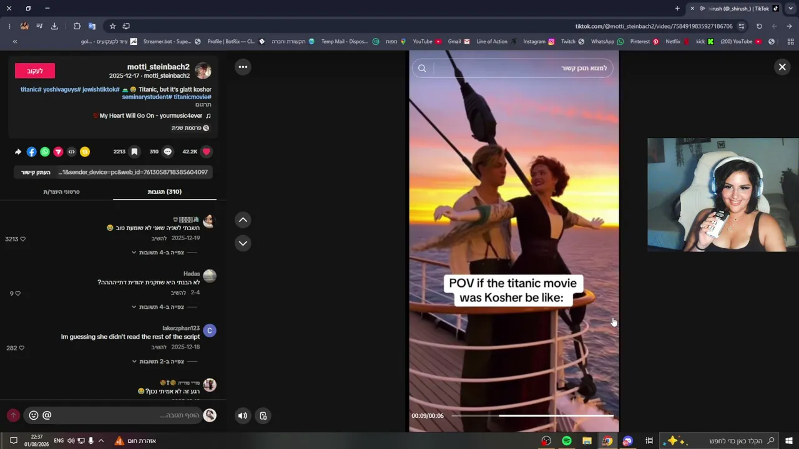Open the #seminarystudent hashtag

point(147,97)
